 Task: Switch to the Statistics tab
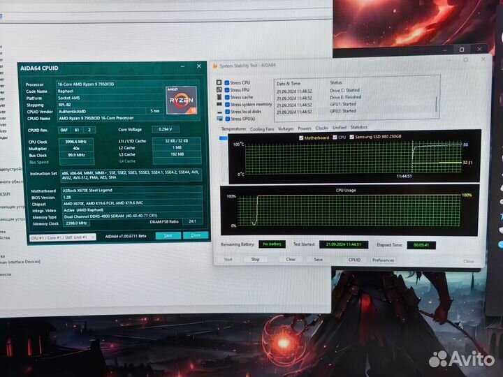click(x=358, y=127)
